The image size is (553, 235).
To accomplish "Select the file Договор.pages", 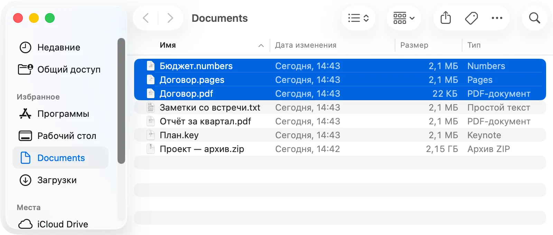I will point(340,80).
